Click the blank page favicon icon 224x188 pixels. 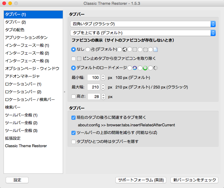(x=155, y=49)
